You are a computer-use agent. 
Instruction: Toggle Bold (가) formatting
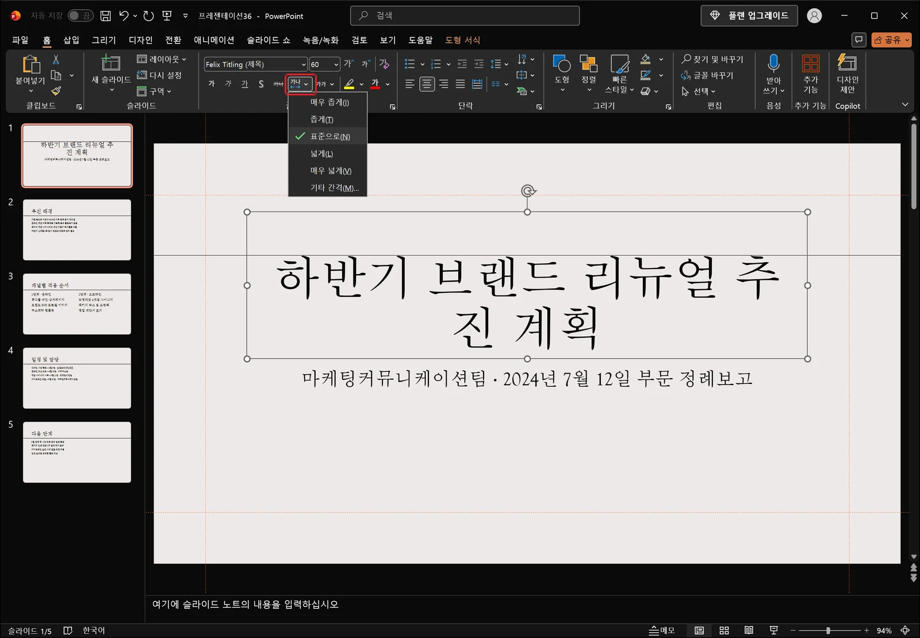click(x=212, y=84)
